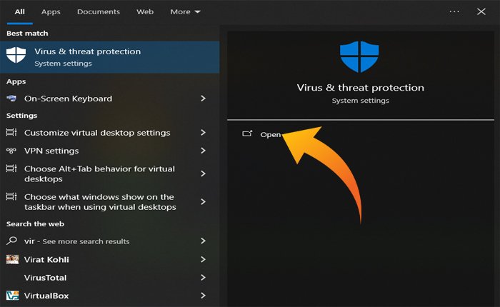Switch to the Web tab
The height and width of the screenshot is (307, 500).
tap(145, 12)
